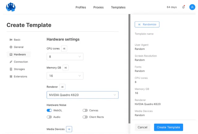Click the Hardware laptop icon
The width and height of the screenshot is (198, 134).
coord(11,55)
